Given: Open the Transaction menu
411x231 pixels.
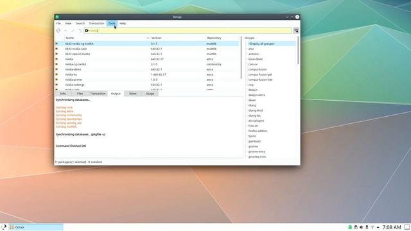Looking at the screenshot, I should pyautogui.click(x=96, y=23).
